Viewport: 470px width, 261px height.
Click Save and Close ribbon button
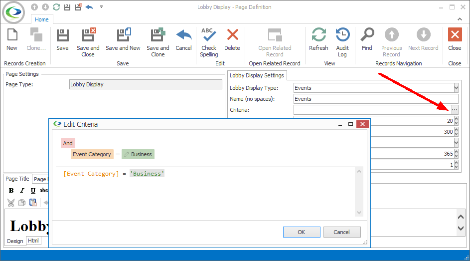coord(88,42)
